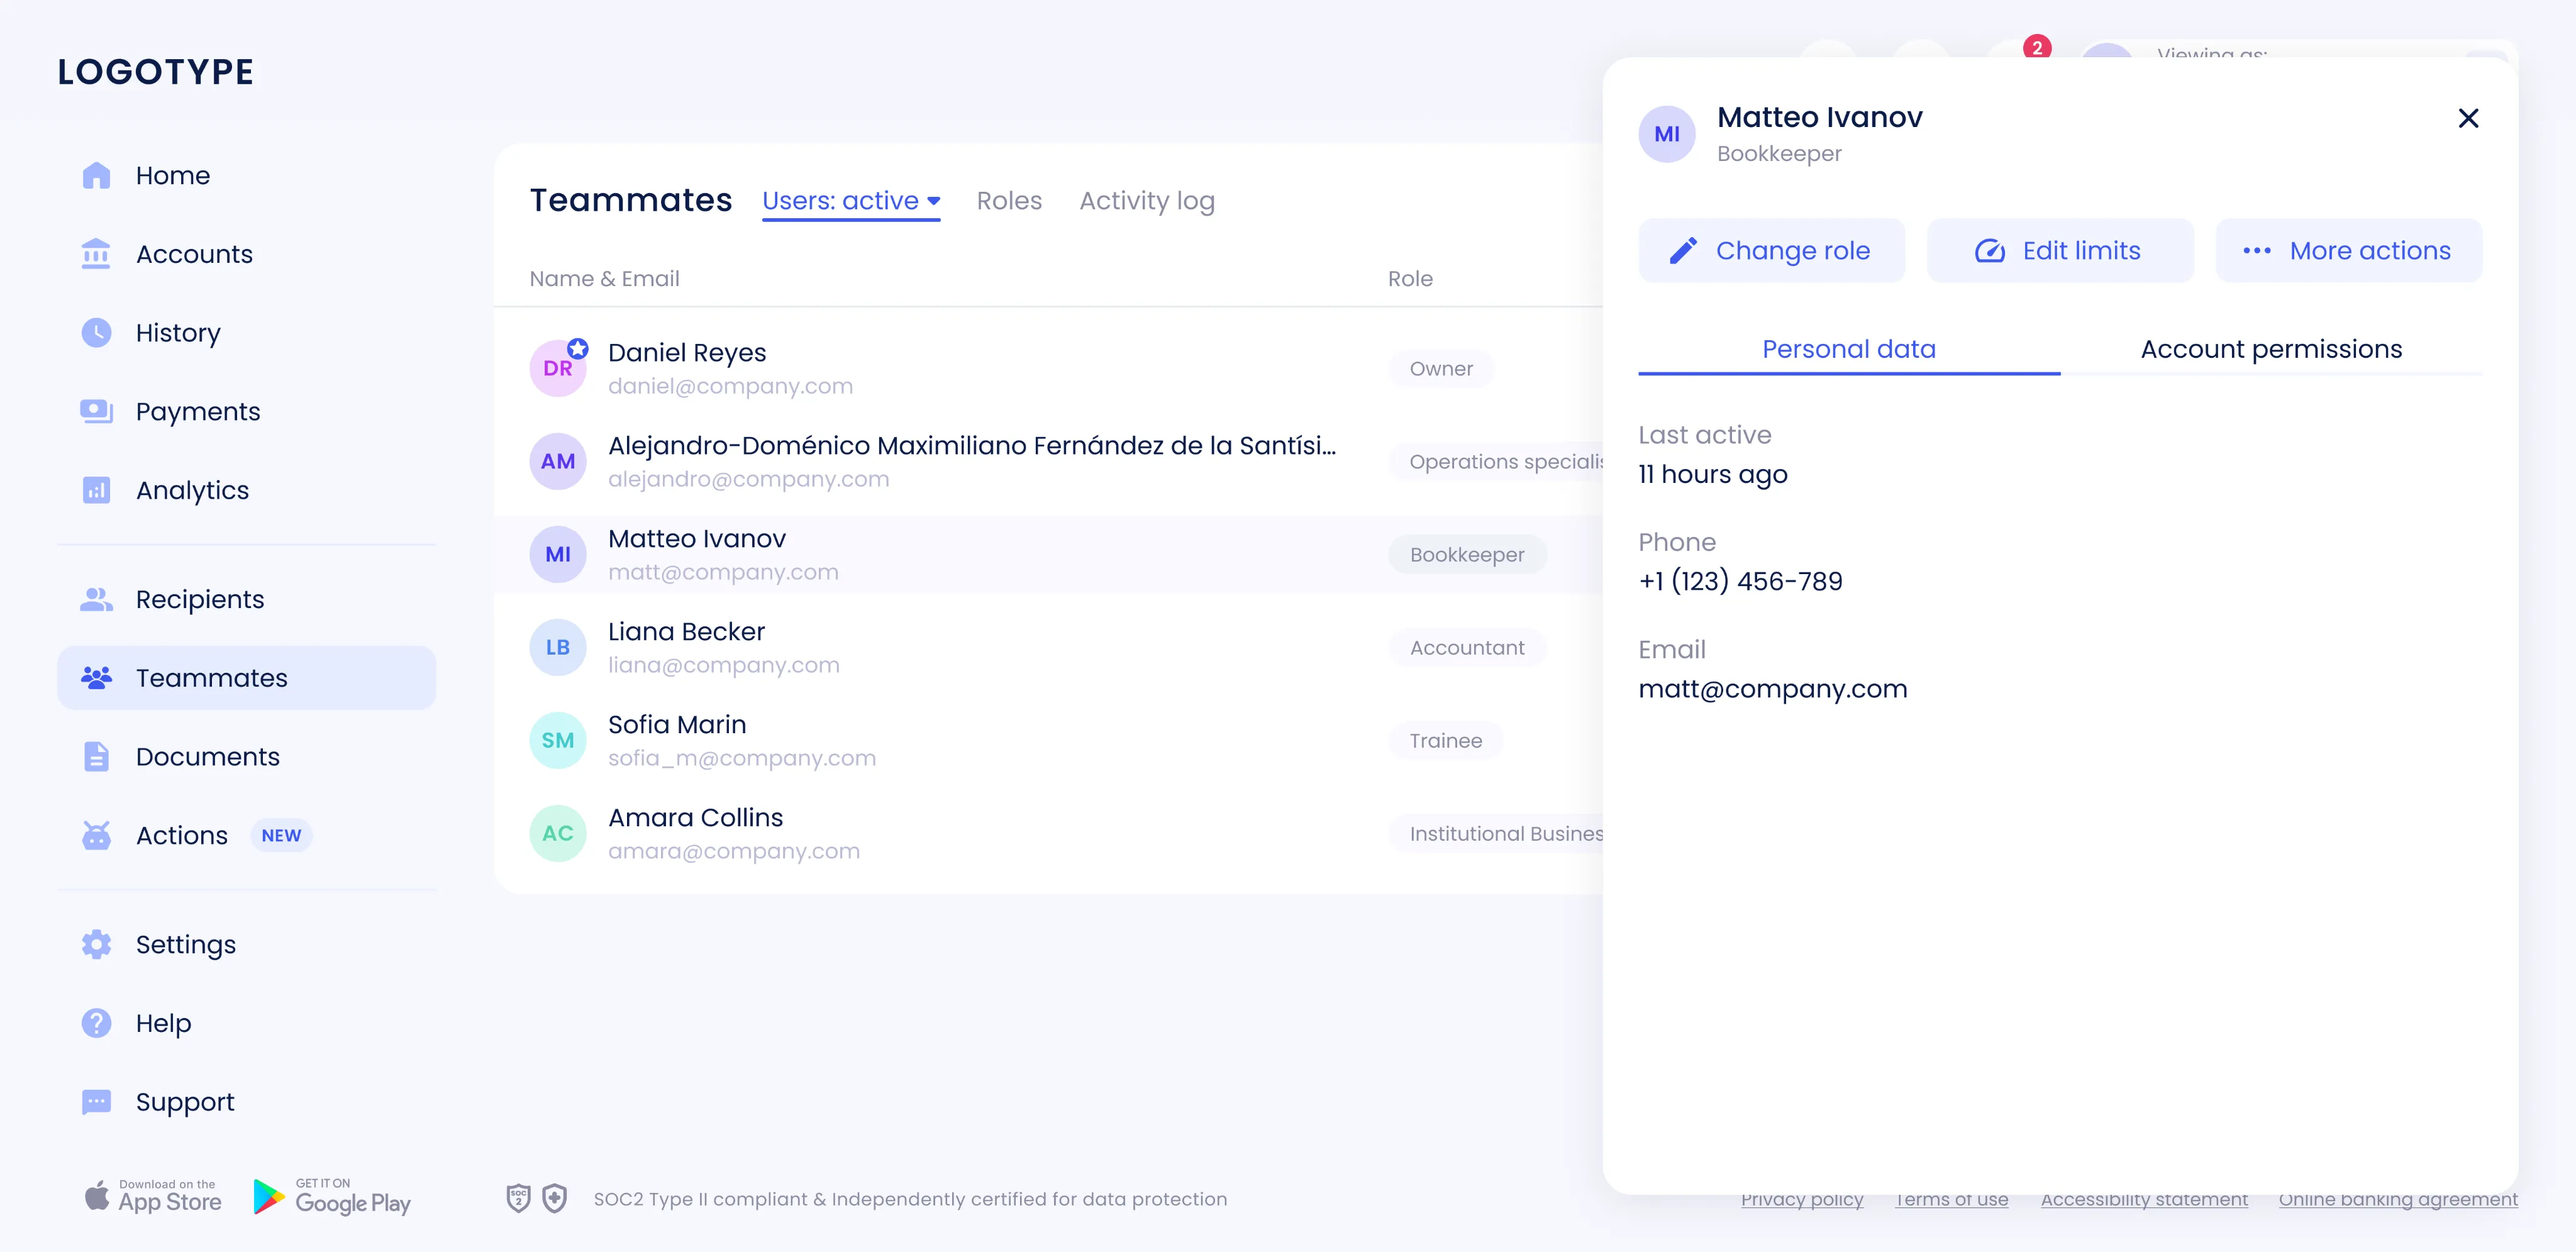The image size is (2576, 1252).
Task: Click the AC avatar for Amara Collins
Action: click(558, 834)
